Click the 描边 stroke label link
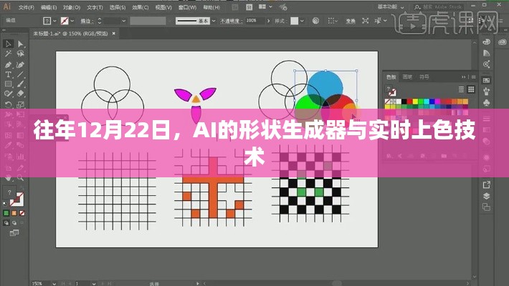The image size is (509, 286). pos(87,21)
